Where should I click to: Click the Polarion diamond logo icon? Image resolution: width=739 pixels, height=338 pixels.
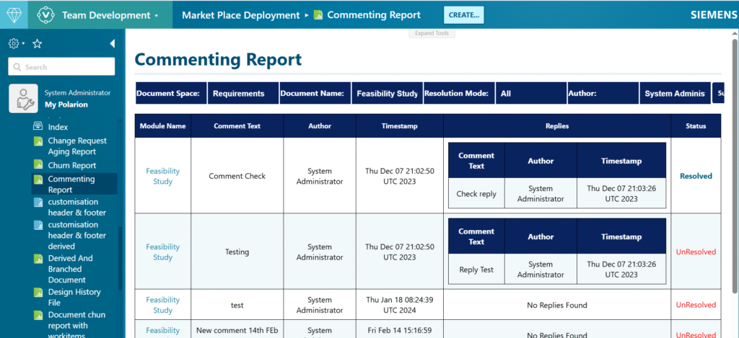point(14,14)
